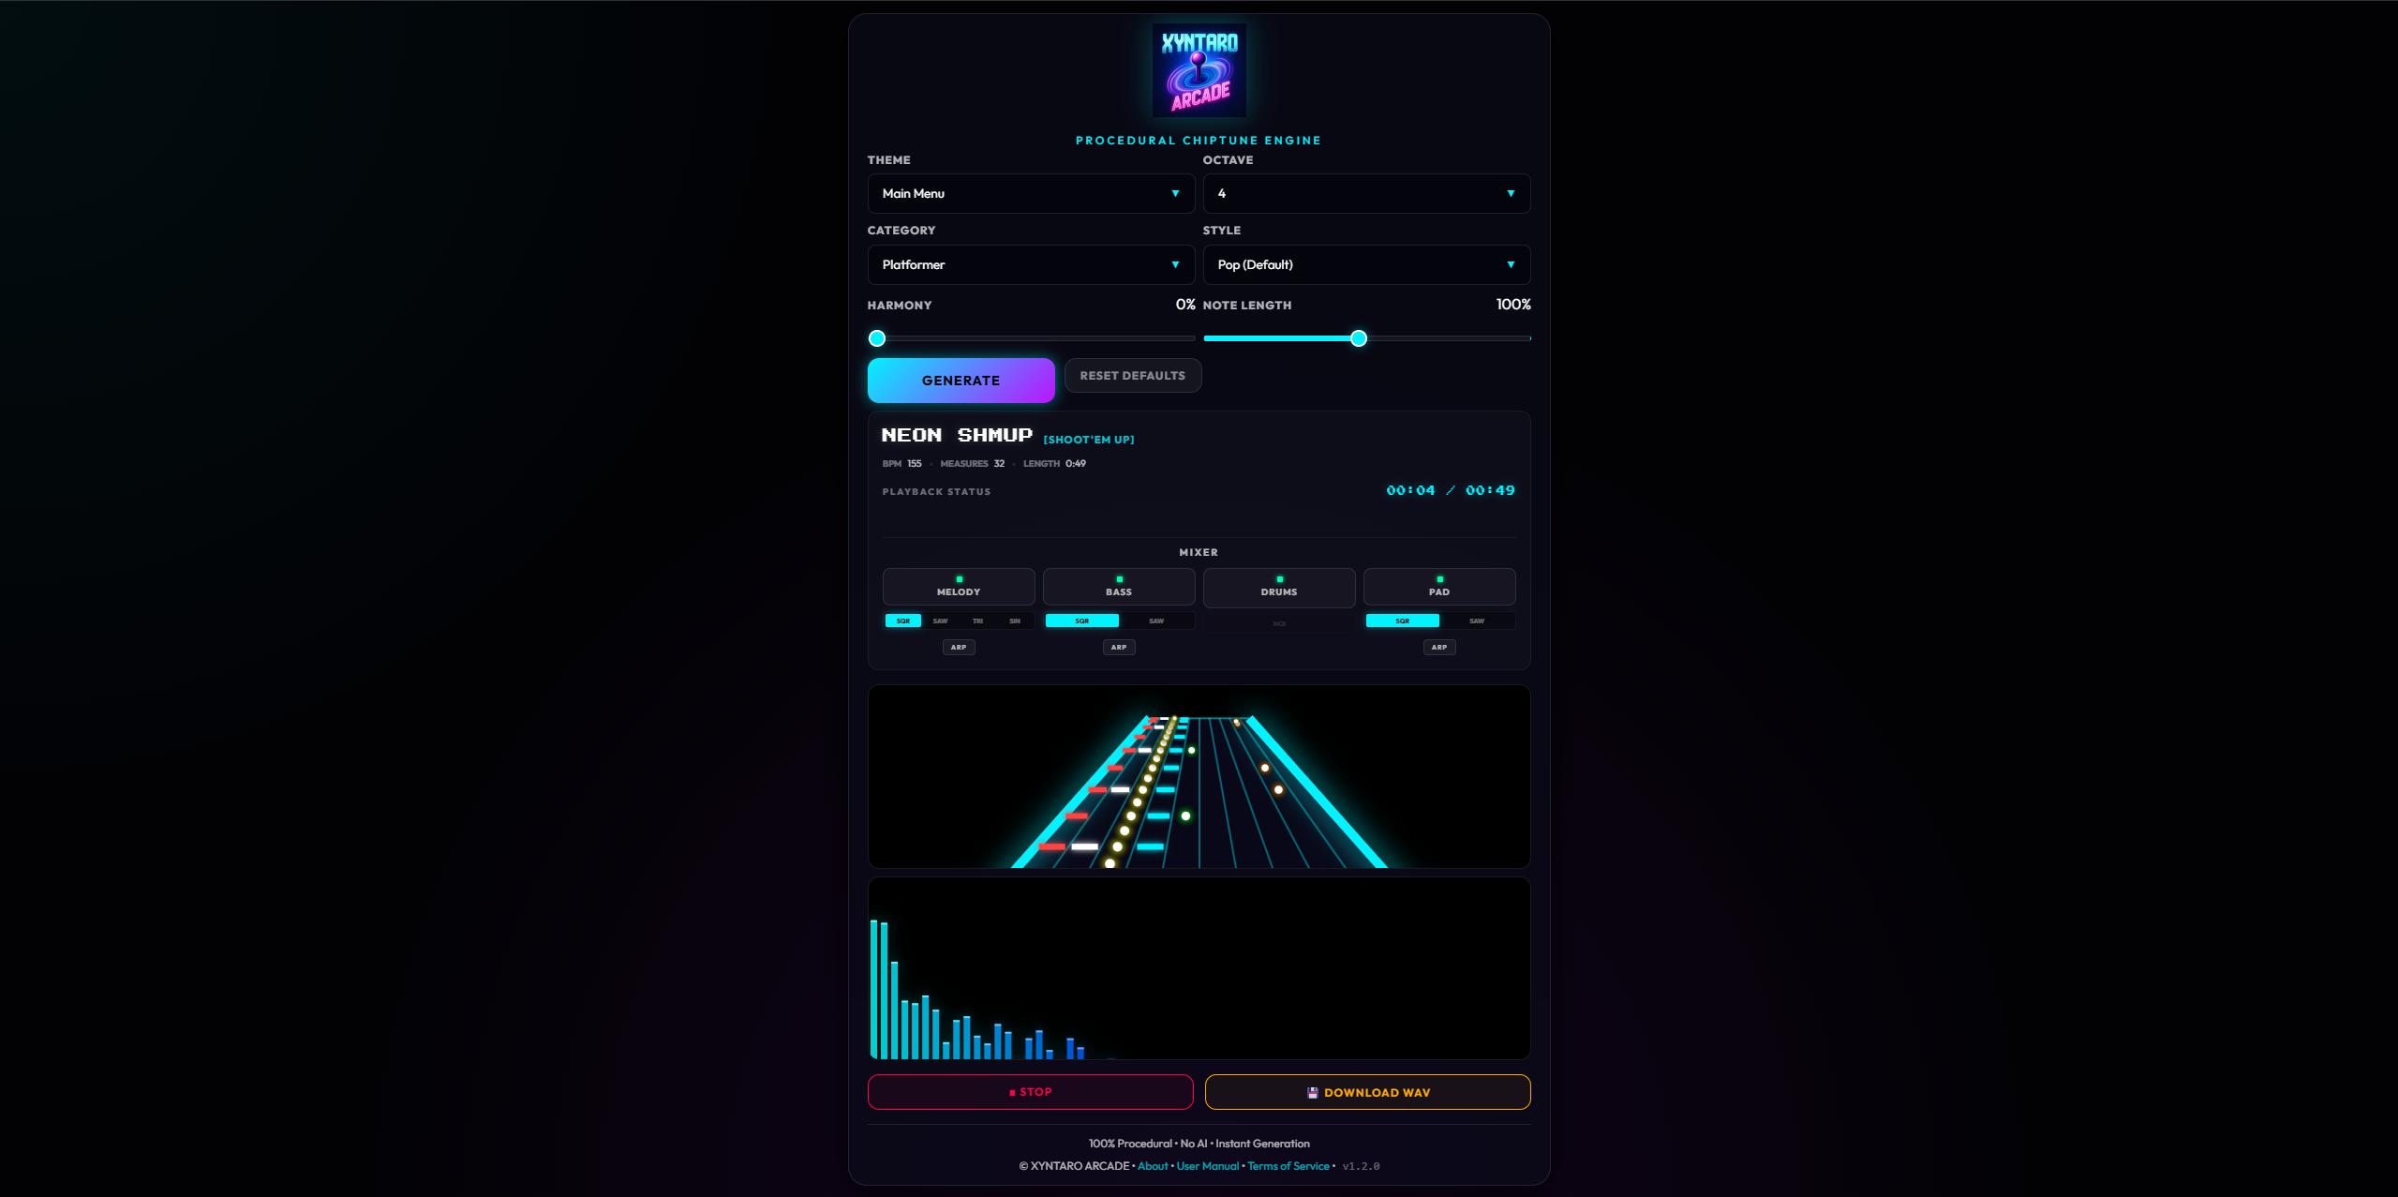Viewport: 2398px width, 1197px height.
Task: Enable ARP for the Melody channel
Action: coord(959,647)
